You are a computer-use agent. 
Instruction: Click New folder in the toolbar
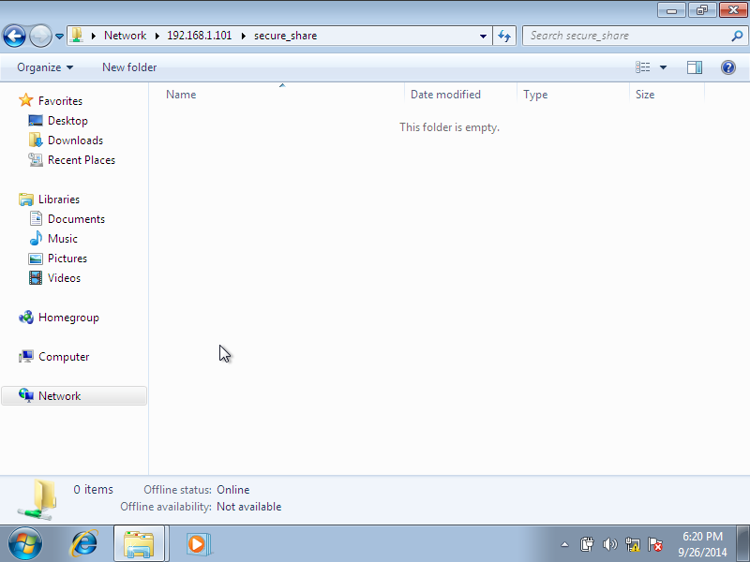pyautogui.click(x=129, y=67)
